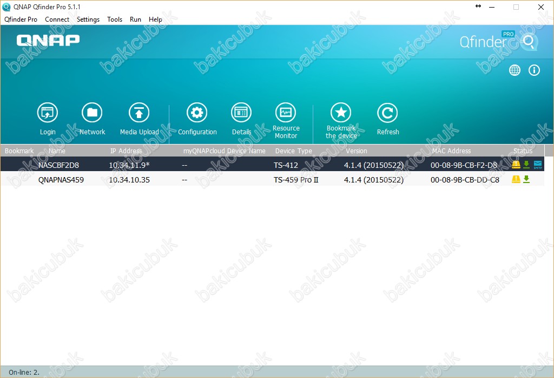The height and width of the screenshot is (378, 554).
Task: Open the info about icon
Action: [x=534, y=70]
